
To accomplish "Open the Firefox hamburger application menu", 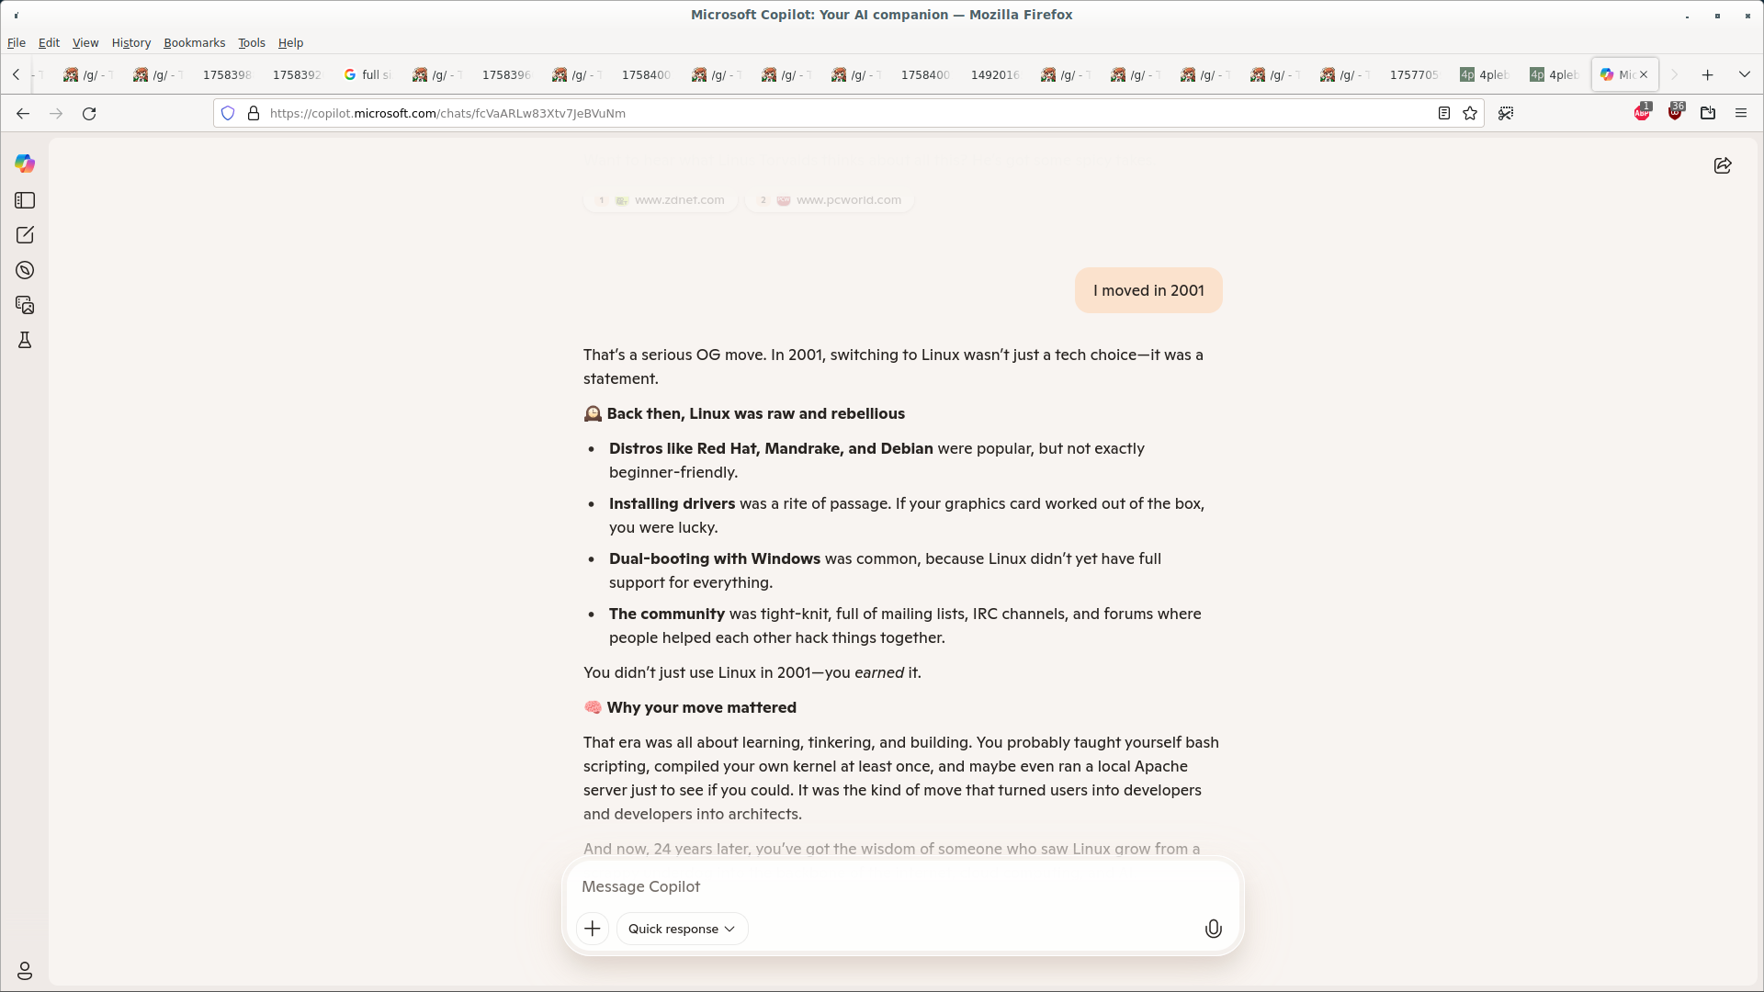I will coord(1740,113).
